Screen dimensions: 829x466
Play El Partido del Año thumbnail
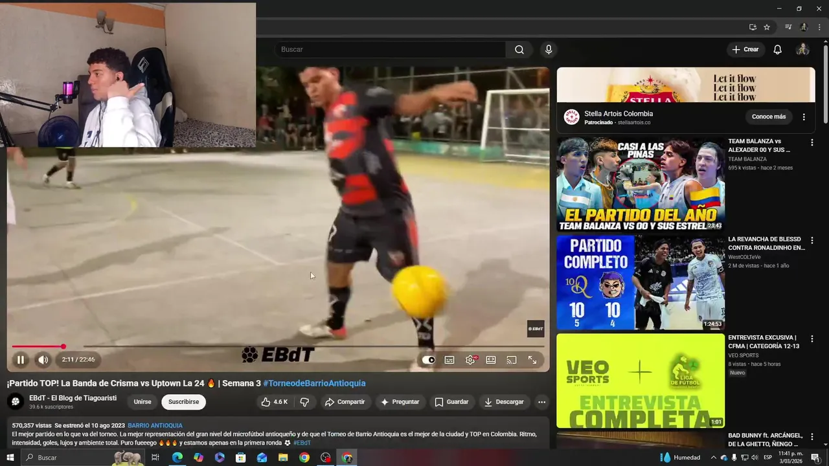641,184
